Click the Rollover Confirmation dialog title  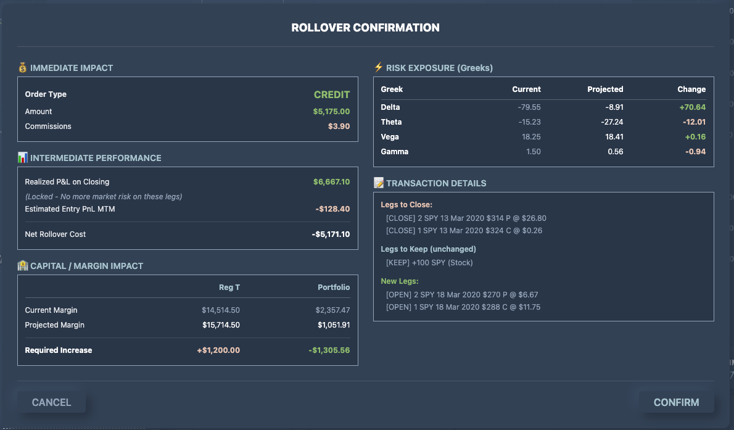[x=366, y=27]
